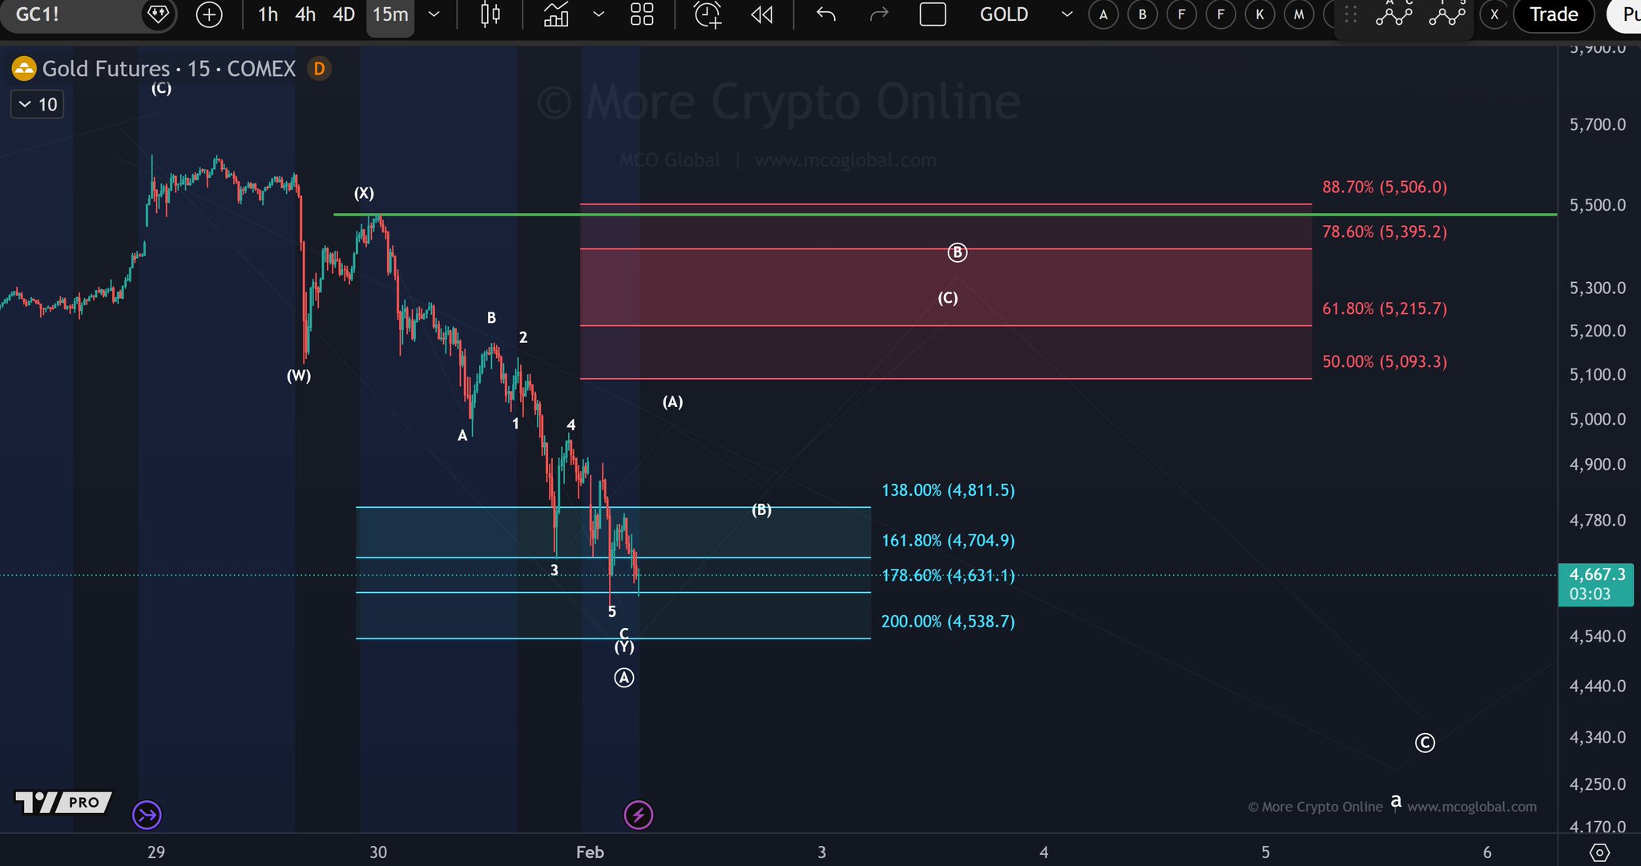Click the add symbol plus icon
The width and height of the screenshot is (1641, 866).
click(209, 14)
